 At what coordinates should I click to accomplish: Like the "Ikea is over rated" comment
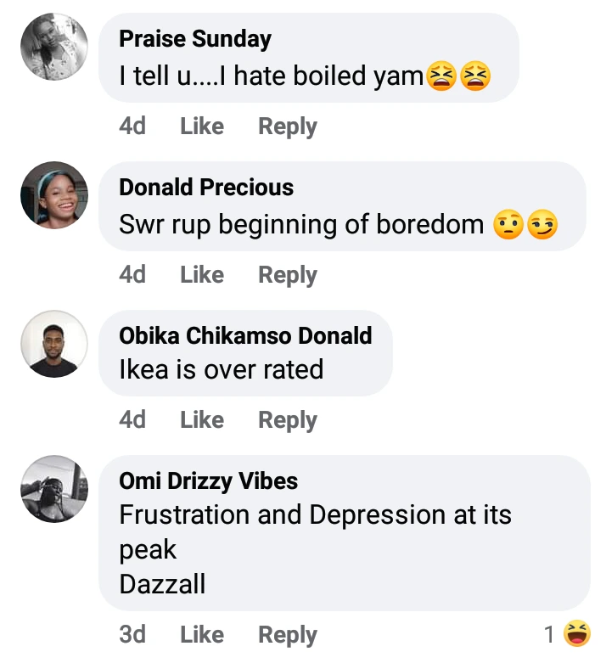coord(202,420)
